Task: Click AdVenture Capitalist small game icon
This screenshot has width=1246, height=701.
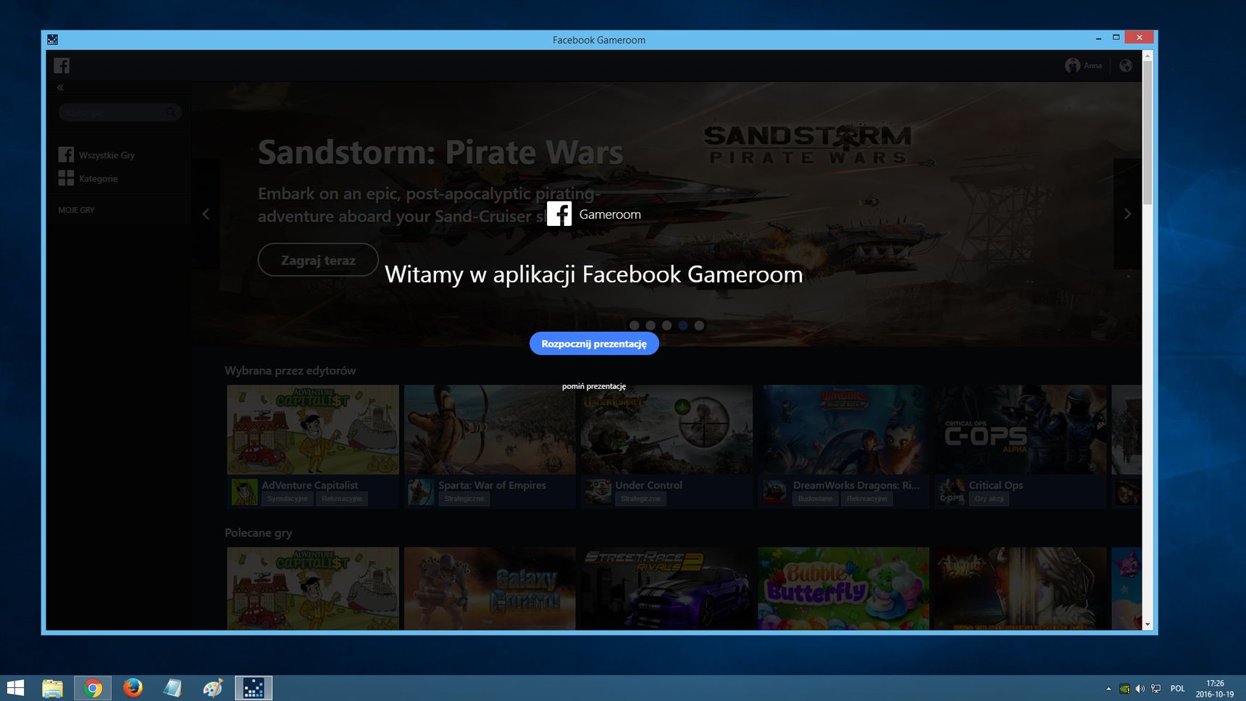Action: coord(244,492)
